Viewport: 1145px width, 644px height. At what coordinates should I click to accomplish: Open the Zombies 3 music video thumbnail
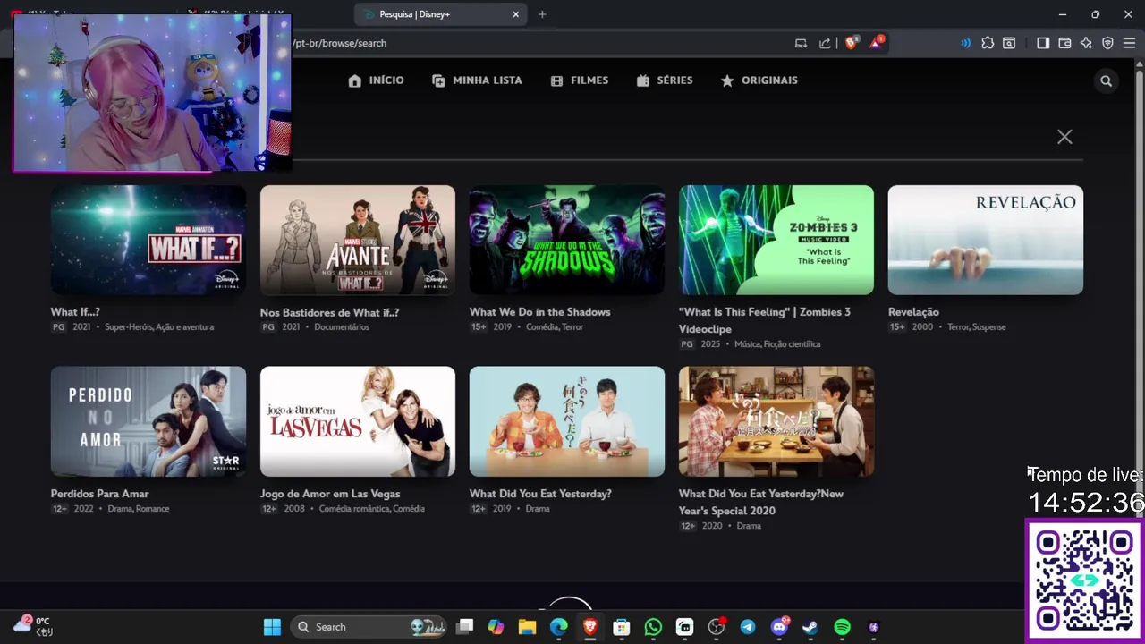pos(776,240)
